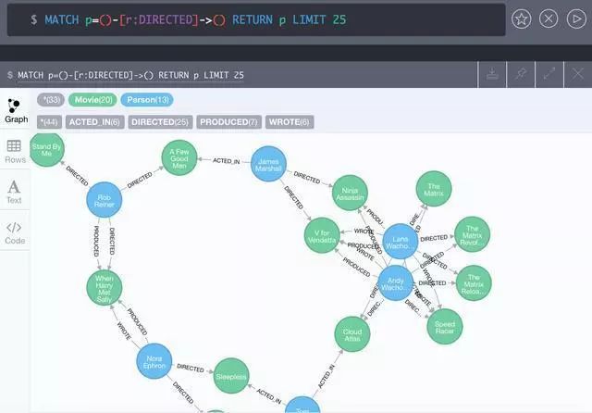Select the *(33) all-nodes label

pyautogui.click(x=51, y=100)
